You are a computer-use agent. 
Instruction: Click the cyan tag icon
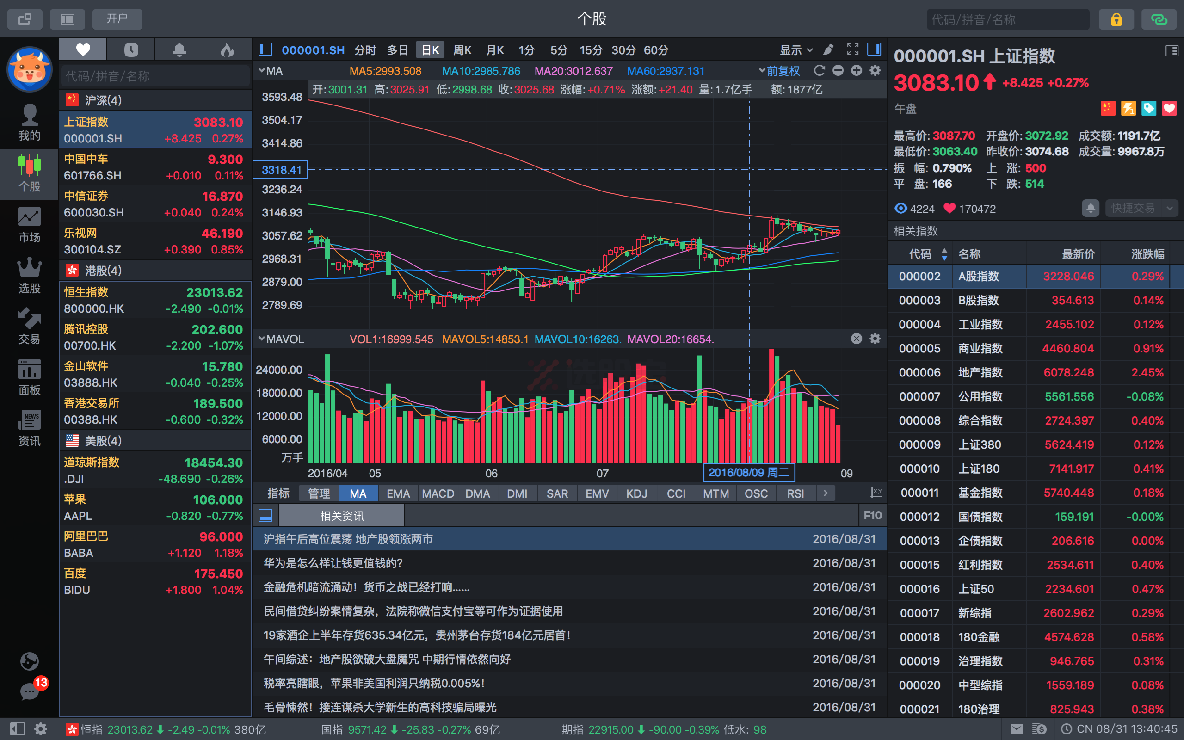pyautogui.click(x=1149, y=108)
